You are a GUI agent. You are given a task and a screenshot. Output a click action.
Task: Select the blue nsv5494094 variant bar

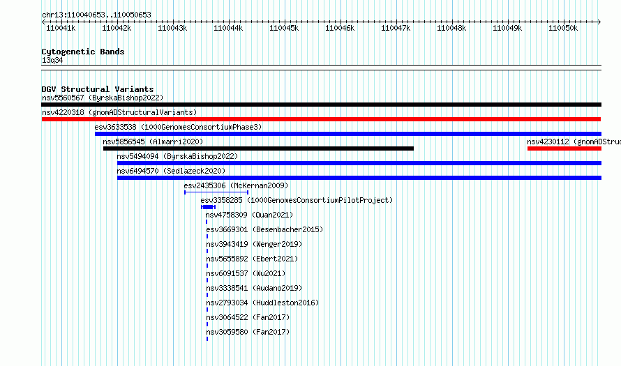[x=359, y=163]
